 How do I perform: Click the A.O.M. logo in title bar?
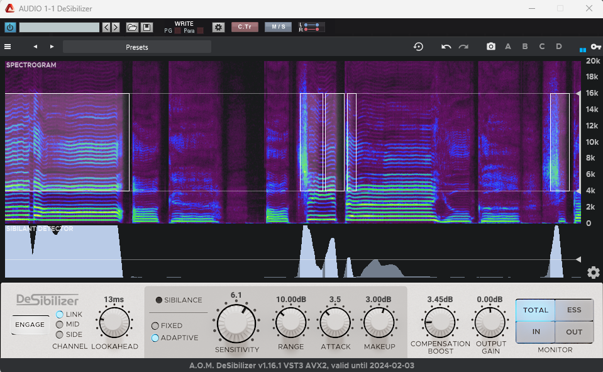pos(9,8)
